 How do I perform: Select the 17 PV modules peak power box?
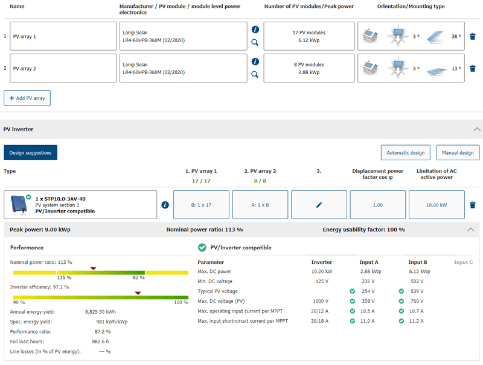click(x=309, y=36)
